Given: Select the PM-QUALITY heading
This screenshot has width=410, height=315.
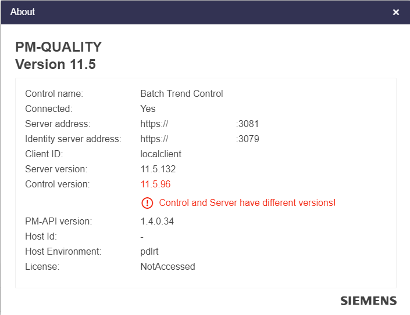Looking at the screenshot, I should [x=58, y=47].
